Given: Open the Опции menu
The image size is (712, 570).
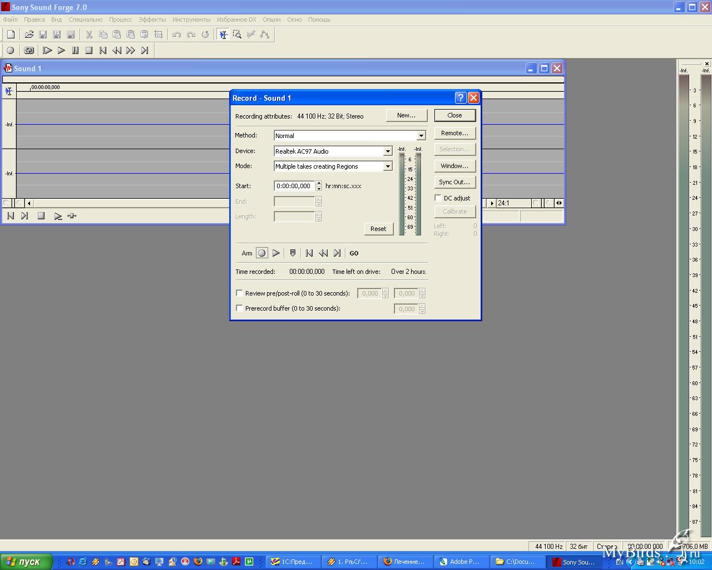Looking at the screenshot, I should [271, 19].
